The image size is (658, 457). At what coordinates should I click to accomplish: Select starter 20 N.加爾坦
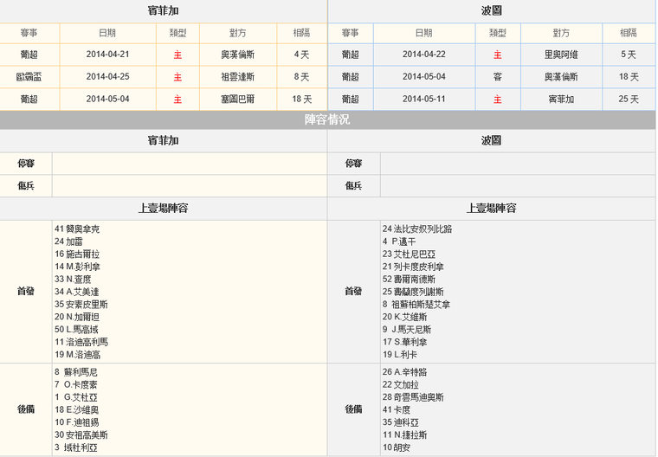(77, 318)
